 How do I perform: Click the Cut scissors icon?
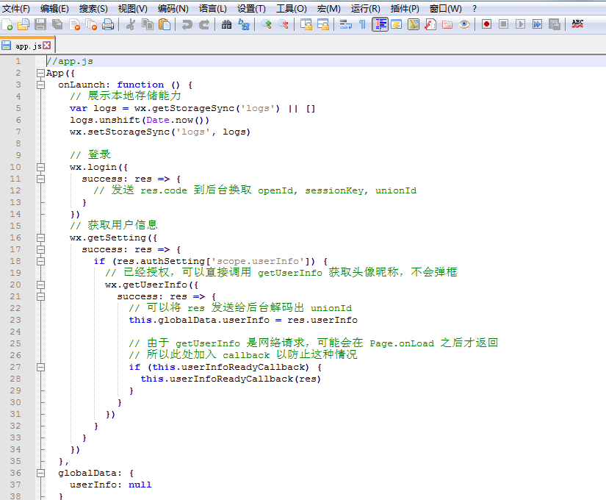click(130, 24)
